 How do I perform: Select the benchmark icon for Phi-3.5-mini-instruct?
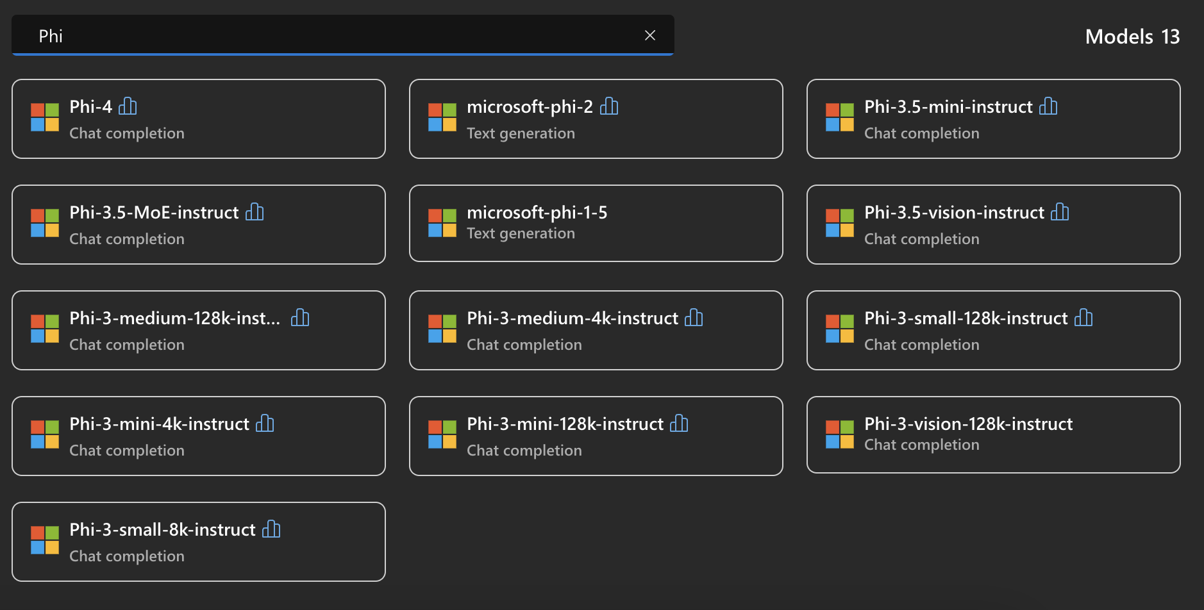pyautogui.click(x=1048, y=106)
